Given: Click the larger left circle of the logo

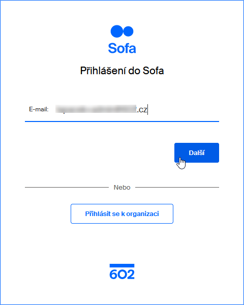Looking at the screenshot, I should pos(117,31).
